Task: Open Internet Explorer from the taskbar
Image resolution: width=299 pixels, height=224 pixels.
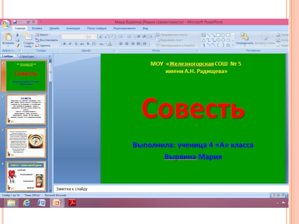Action: click(x=27, y=203)
